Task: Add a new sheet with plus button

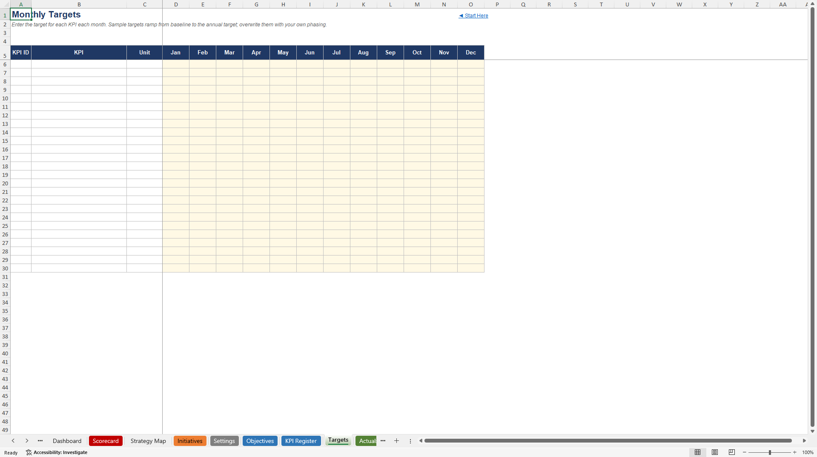Action: [397, 441]
